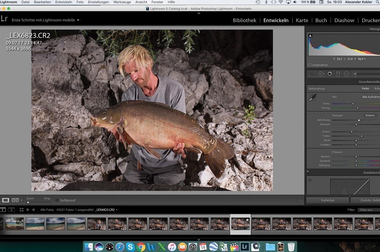The height and width of the screenshot is (252, 380).
Task: Open grid view from filmstrip bar
Action: pyautogui.click(x=21, y=210)
